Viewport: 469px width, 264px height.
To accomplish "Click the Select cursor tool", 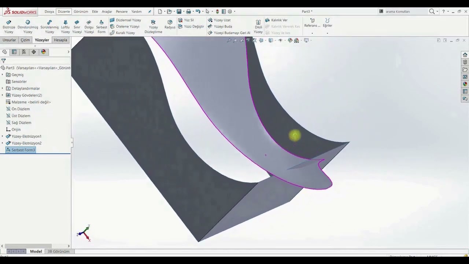I will (x=207, y=11).
